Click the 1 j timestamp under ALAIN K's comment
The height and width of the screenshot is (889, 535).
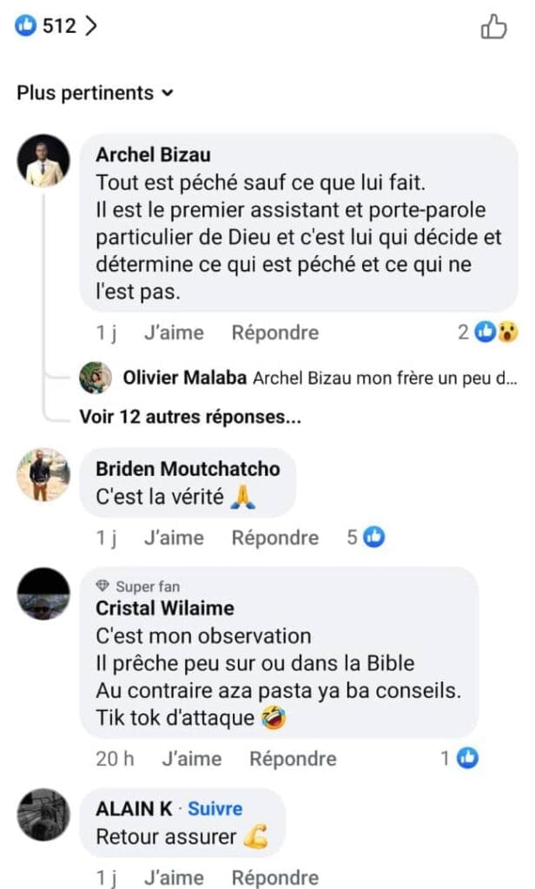click(106, 877)
